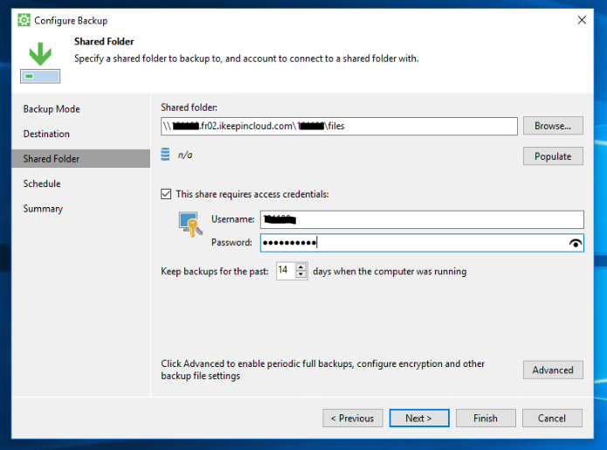Click inside the Shared folder path field

click(x=339, y=126)
